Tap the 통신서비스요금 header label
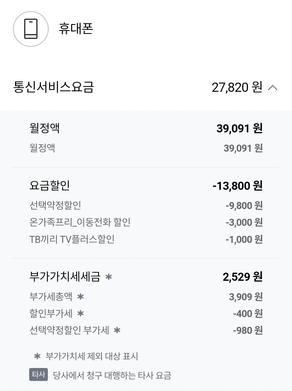The width and height of the screenshot is (292, 391). 54,87
